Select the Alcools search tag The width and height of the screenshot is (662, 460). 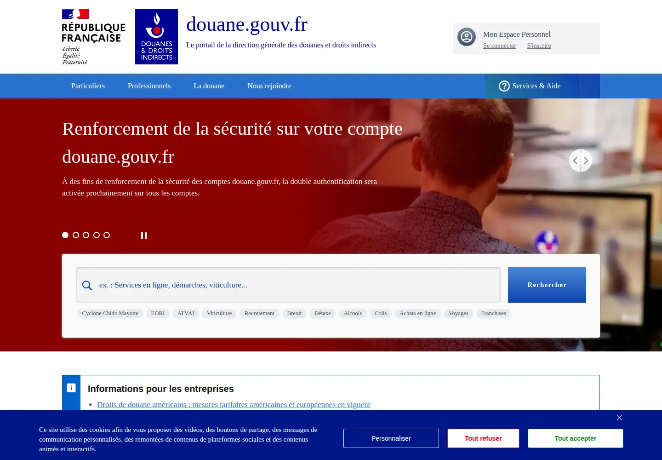coord(353,313)
